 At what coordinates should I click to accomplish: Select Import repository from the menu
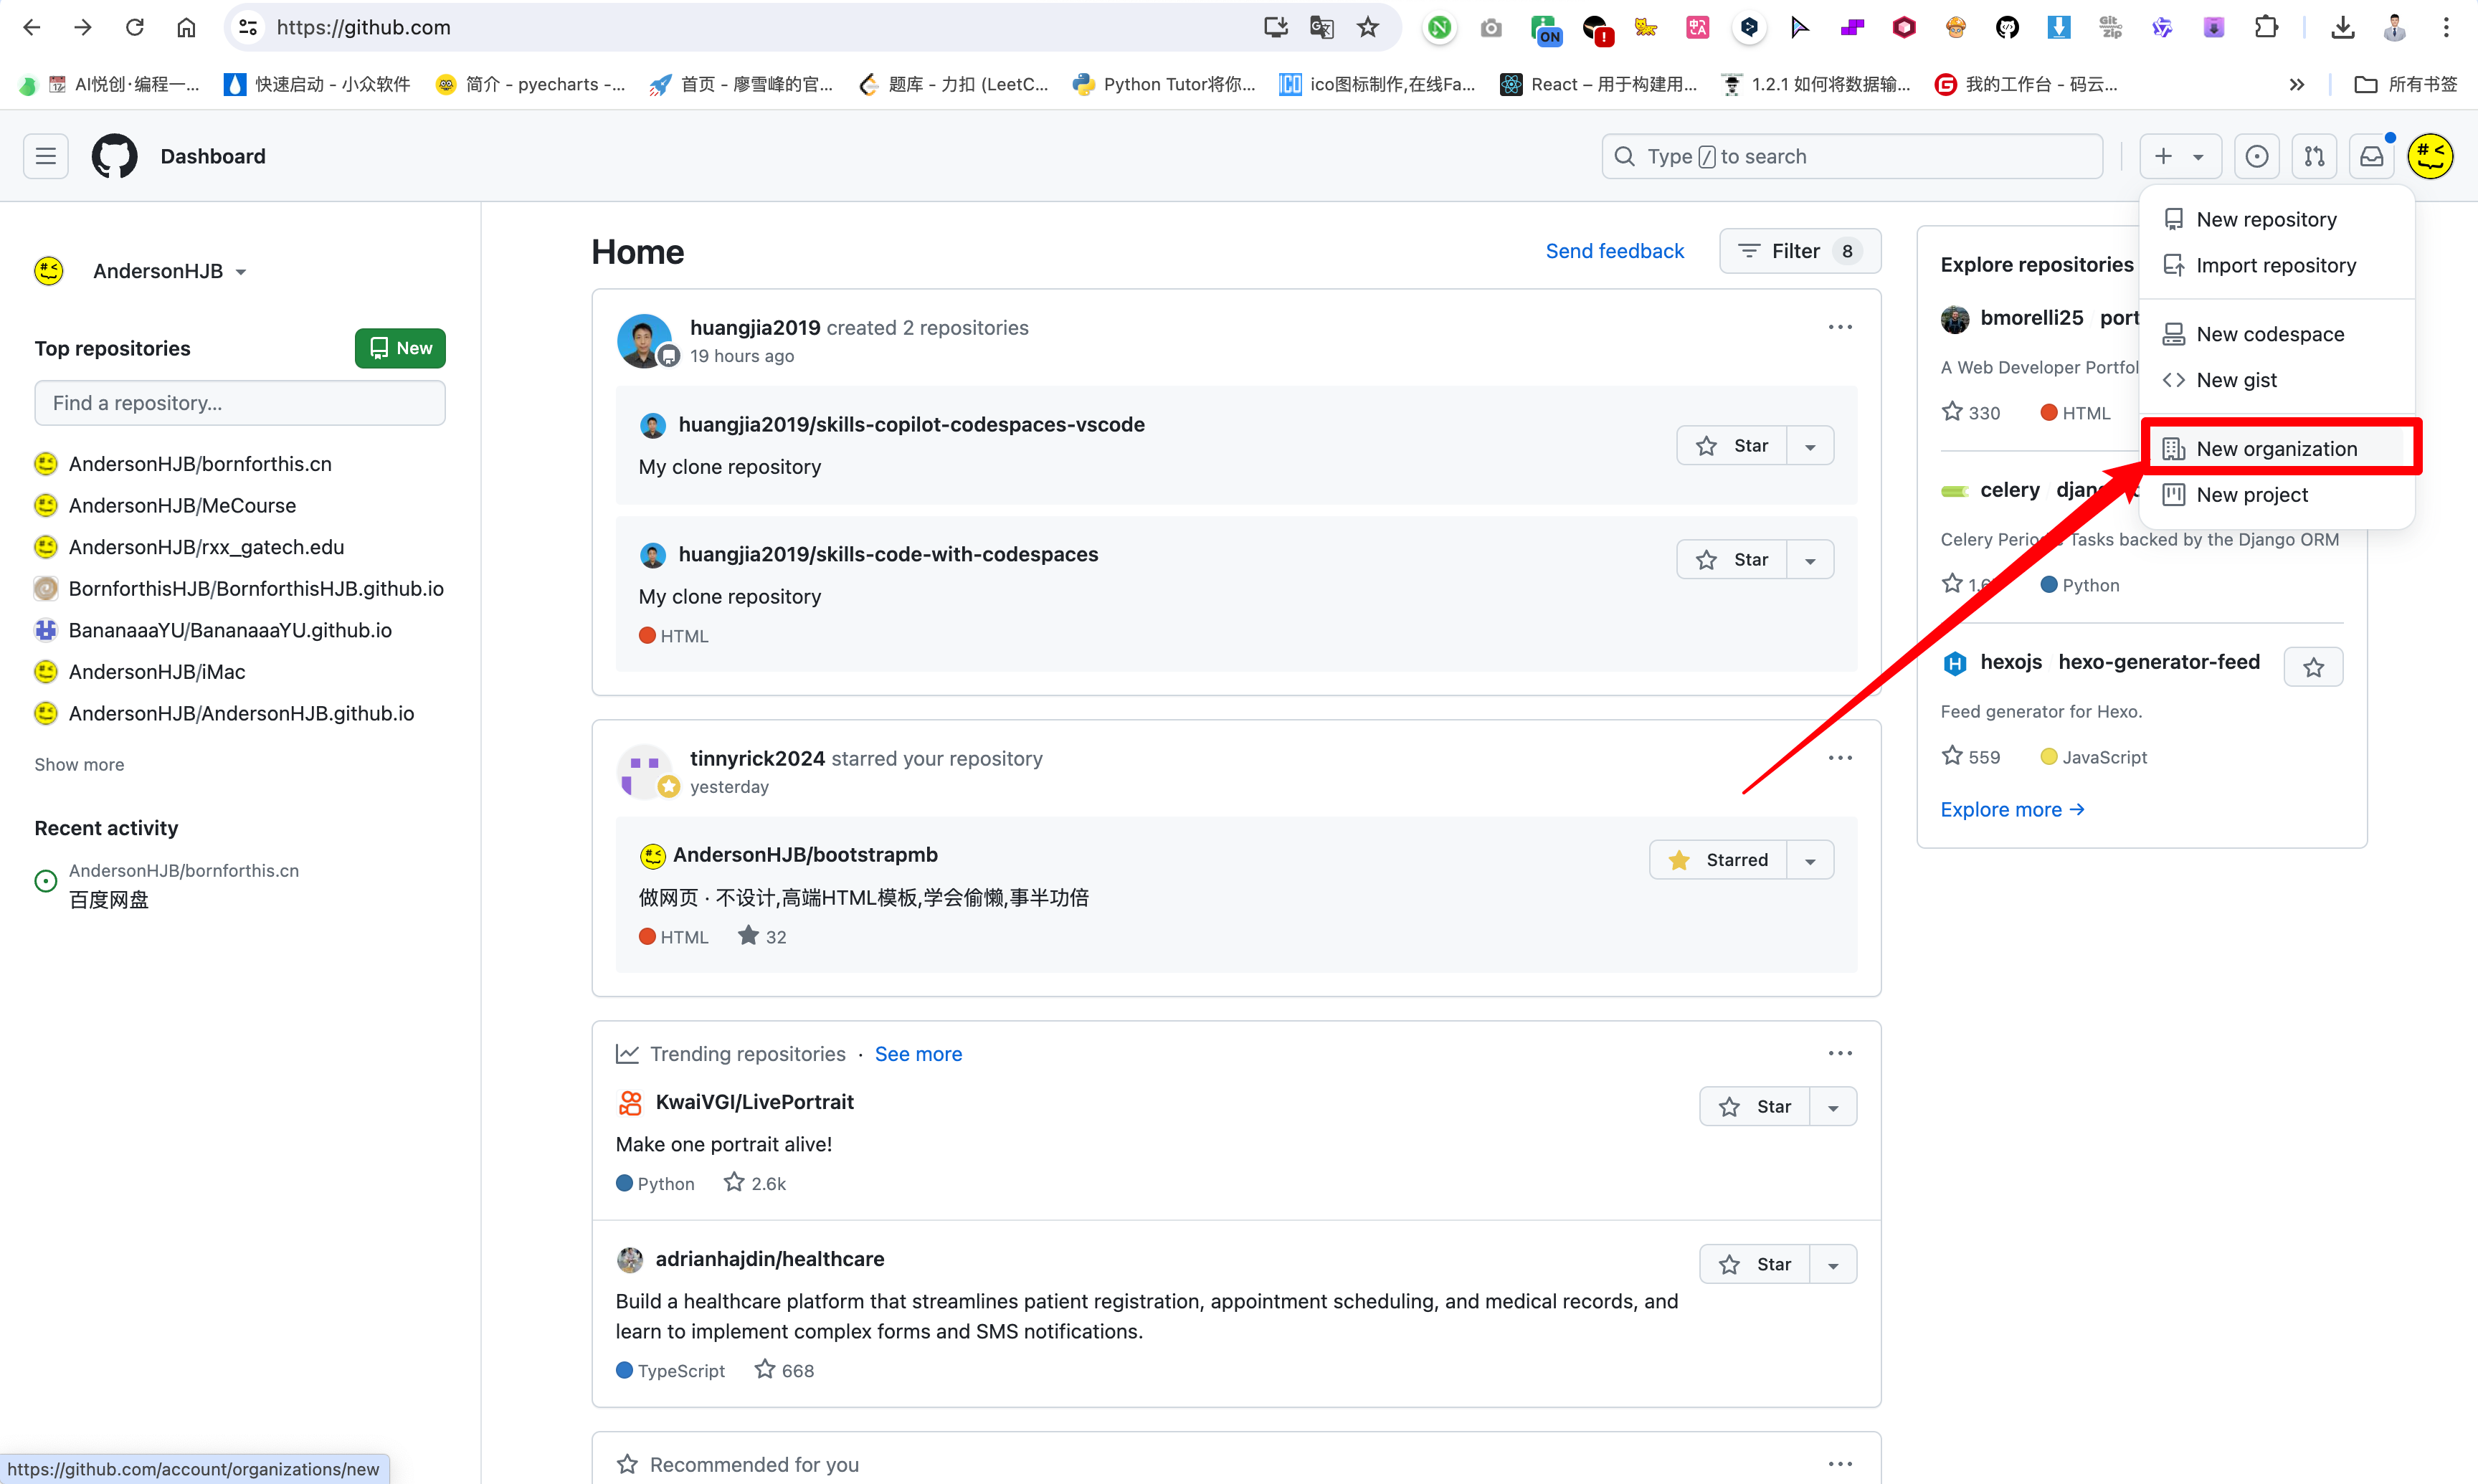2277,265
